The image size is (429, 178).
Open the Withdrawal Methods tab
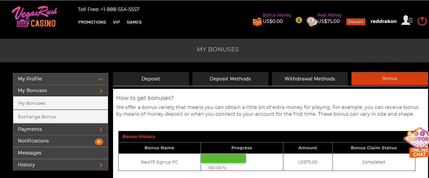[309, 79]
